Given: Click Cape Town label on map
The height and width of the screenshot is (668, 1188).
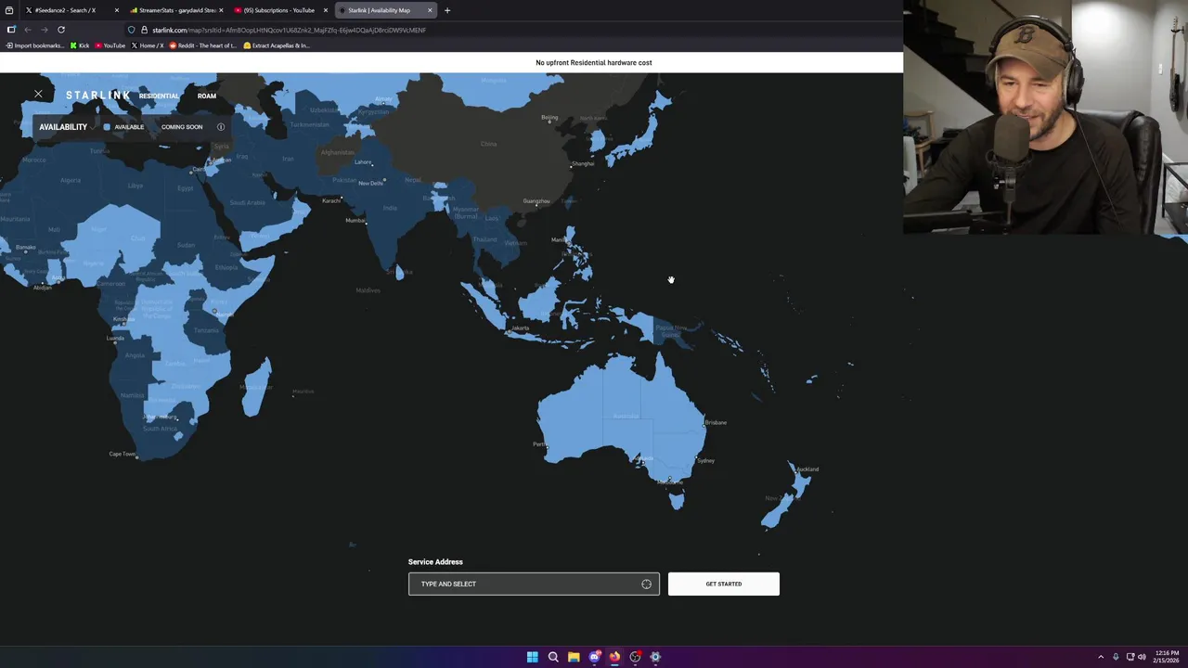Looking at the screenshot, I should pyautogui.click(x=123, y=454).
